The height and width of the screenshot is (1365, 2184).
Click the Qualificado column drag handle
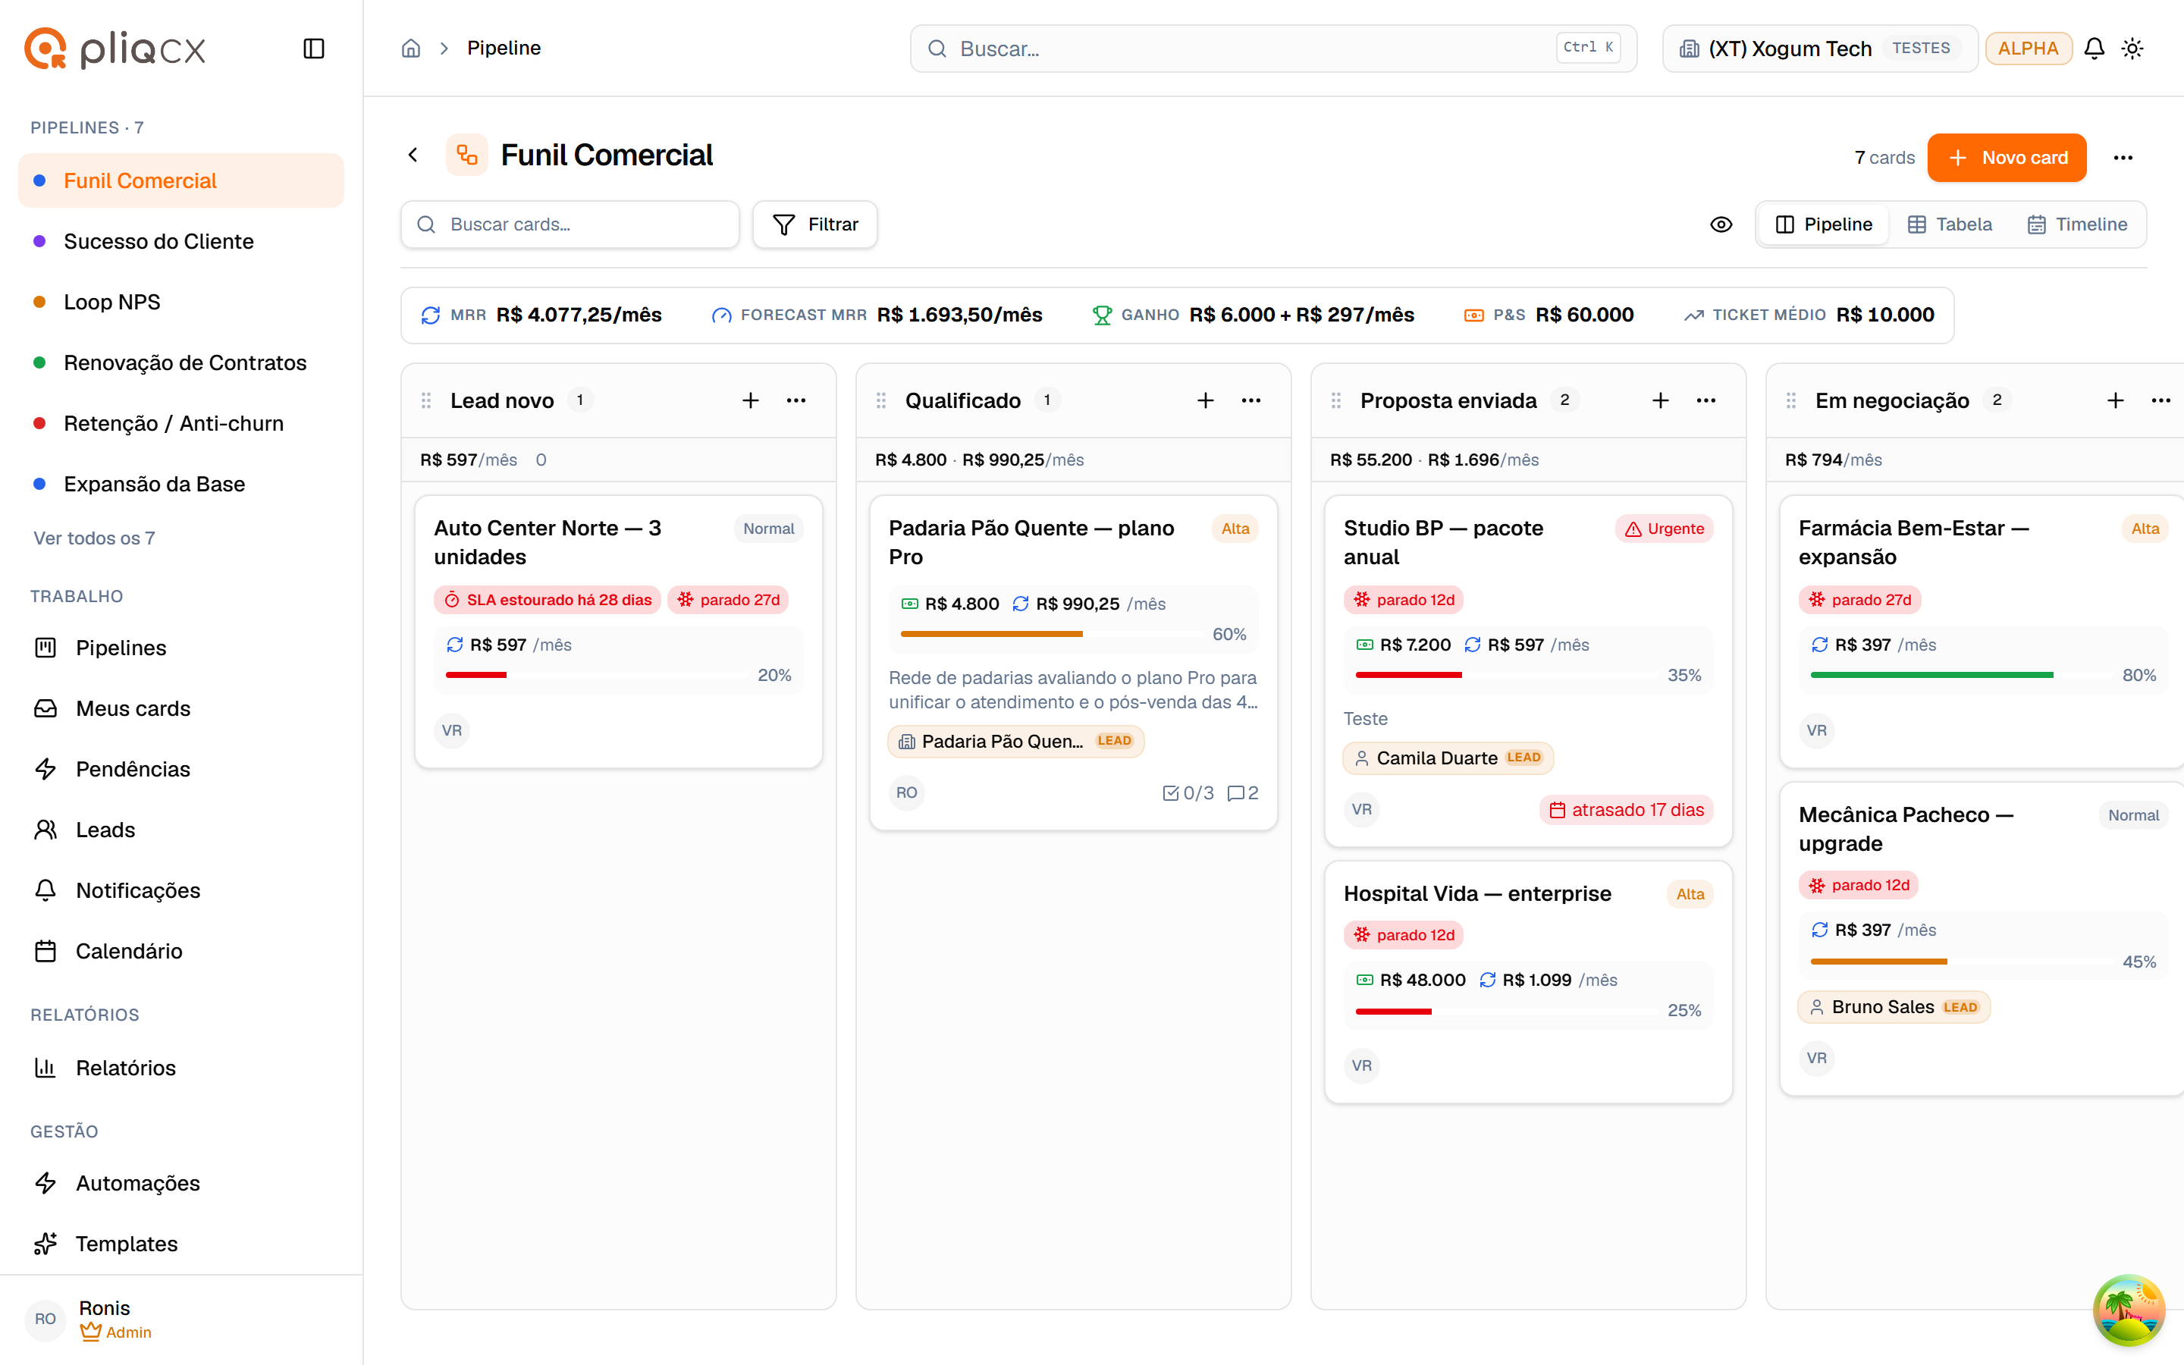pyautogui.click(x=881, y=400)
